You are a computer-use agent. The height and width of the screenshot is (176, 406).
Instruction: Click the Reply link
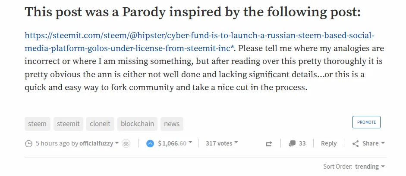click(x=329, y=143)
